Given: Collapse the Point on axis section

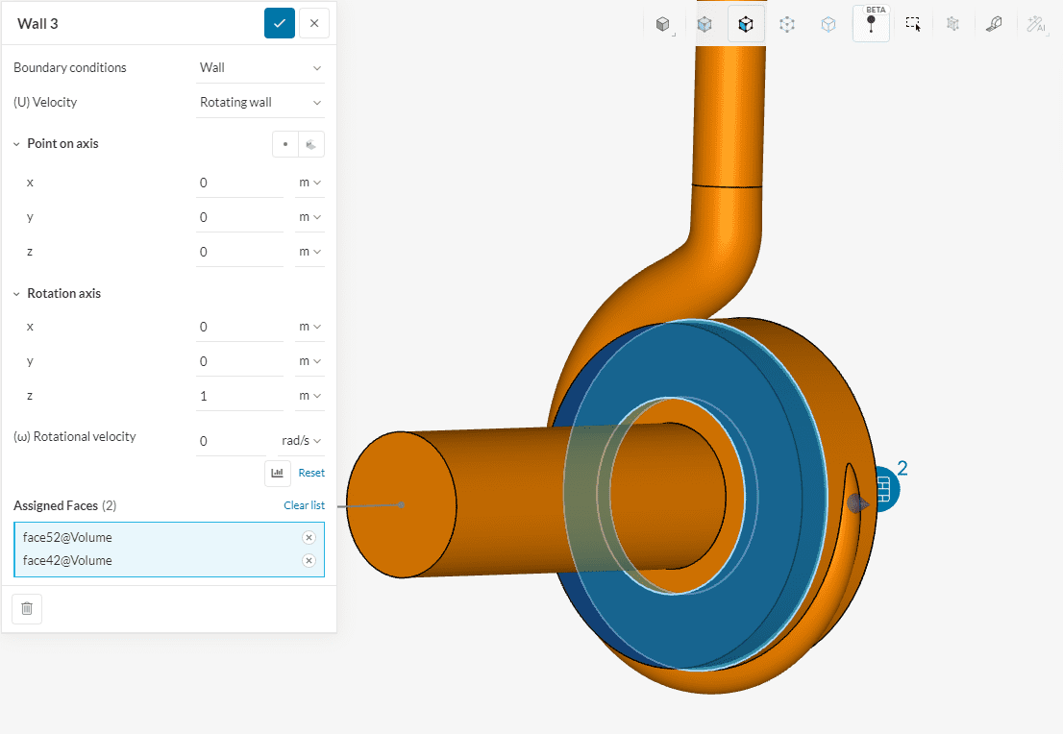Looking at the screenshot, I should coord(17,144).
